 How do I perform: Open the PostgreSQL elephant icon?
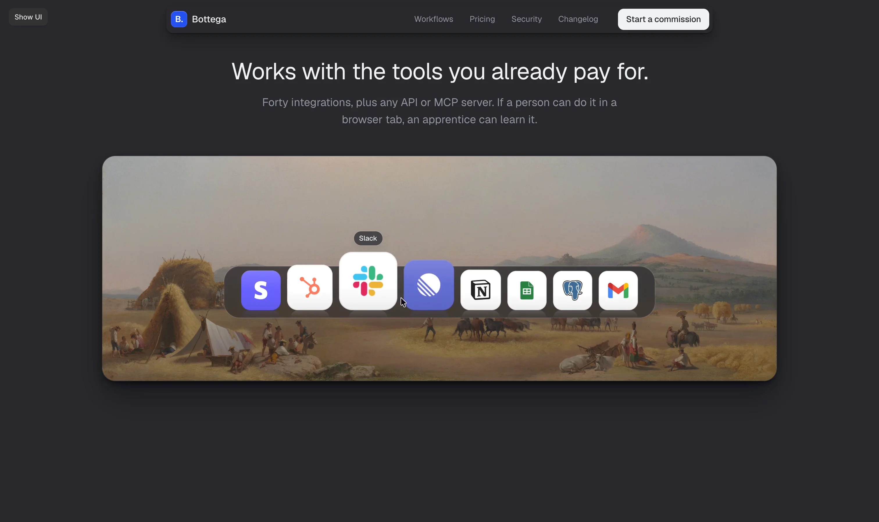572,291
